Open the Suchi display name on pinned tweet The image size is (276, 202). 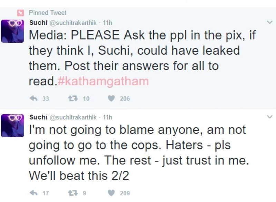39,23
